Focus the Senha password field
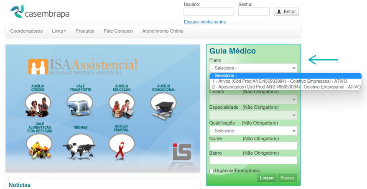 click(254, 12)
